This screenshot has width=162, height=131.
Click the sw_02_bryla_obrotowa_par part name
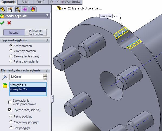[x=82, y=8]
